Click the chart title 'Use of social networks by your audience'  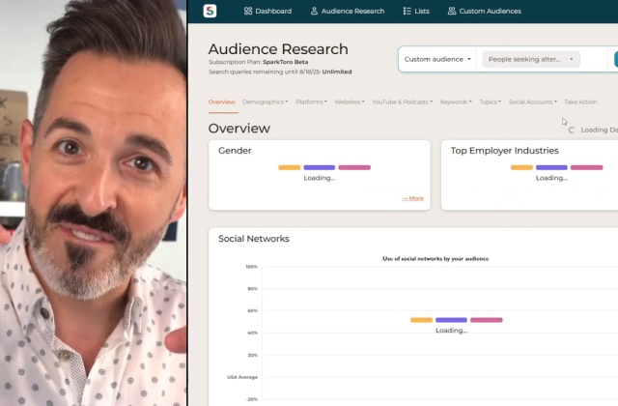click(435, 259)
